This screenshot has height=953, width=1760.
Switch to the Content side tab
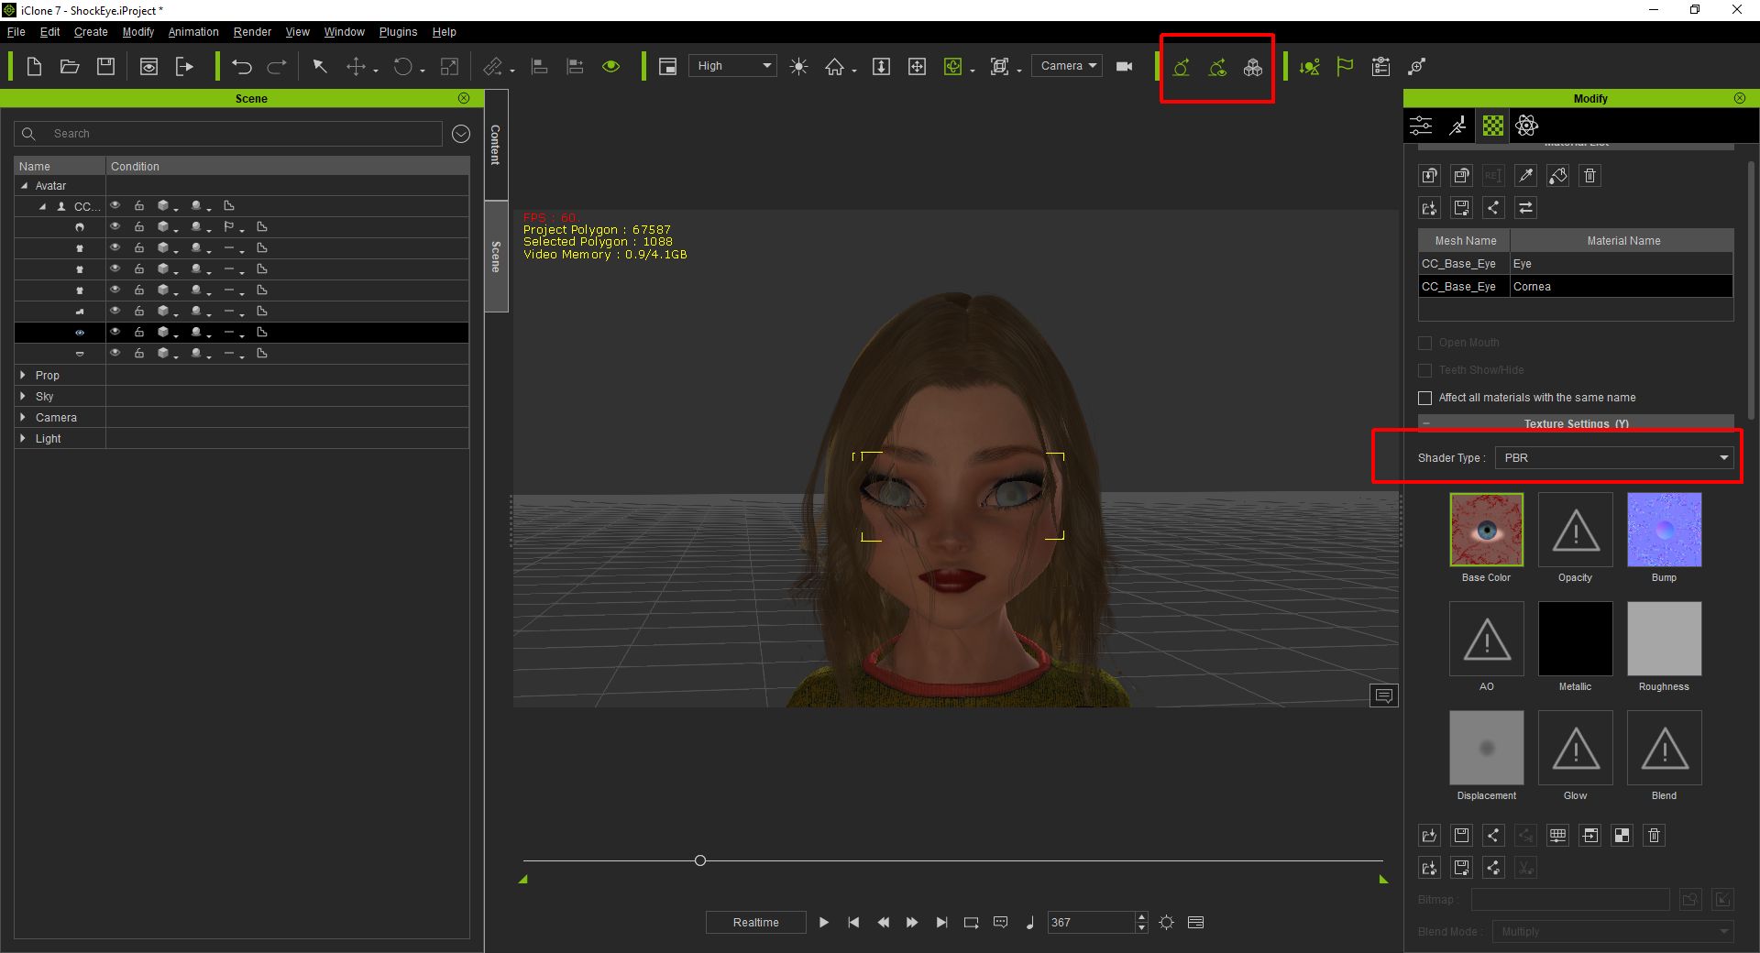496,145
